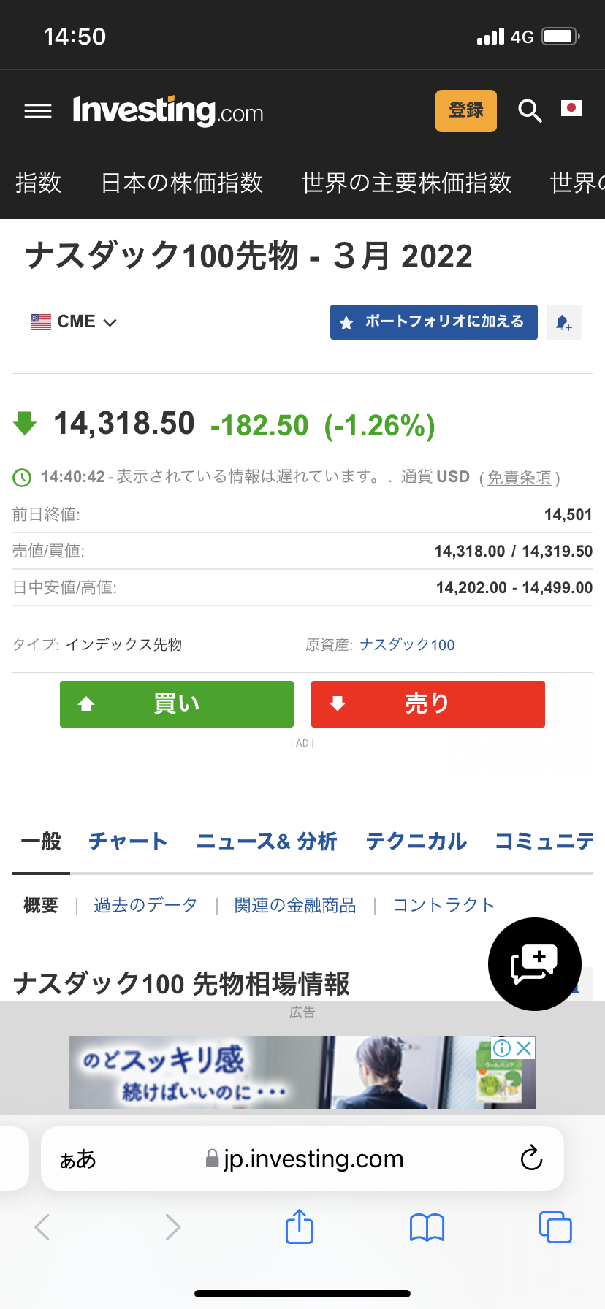605x1309 pixels.
Task: Switch to the チャート tab
Action: [128, 841]
